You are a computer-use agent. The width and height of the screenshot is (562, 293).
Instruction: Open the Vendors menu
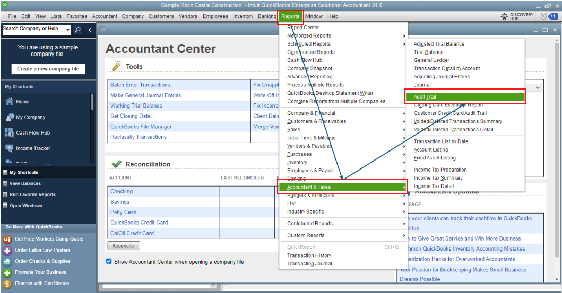coord(188,16)
